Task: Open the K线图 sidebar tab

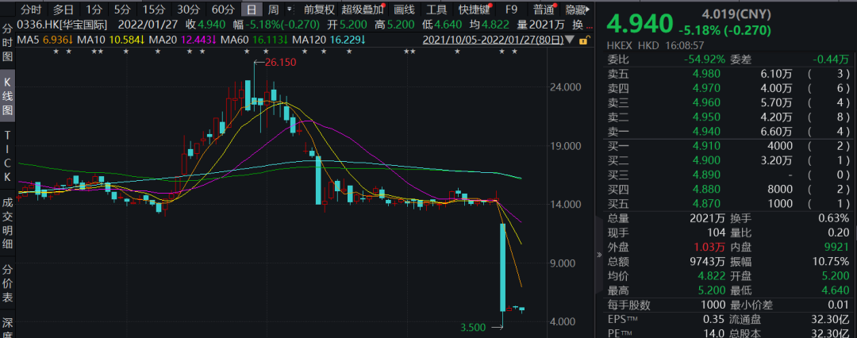Action: click(8, 96)
